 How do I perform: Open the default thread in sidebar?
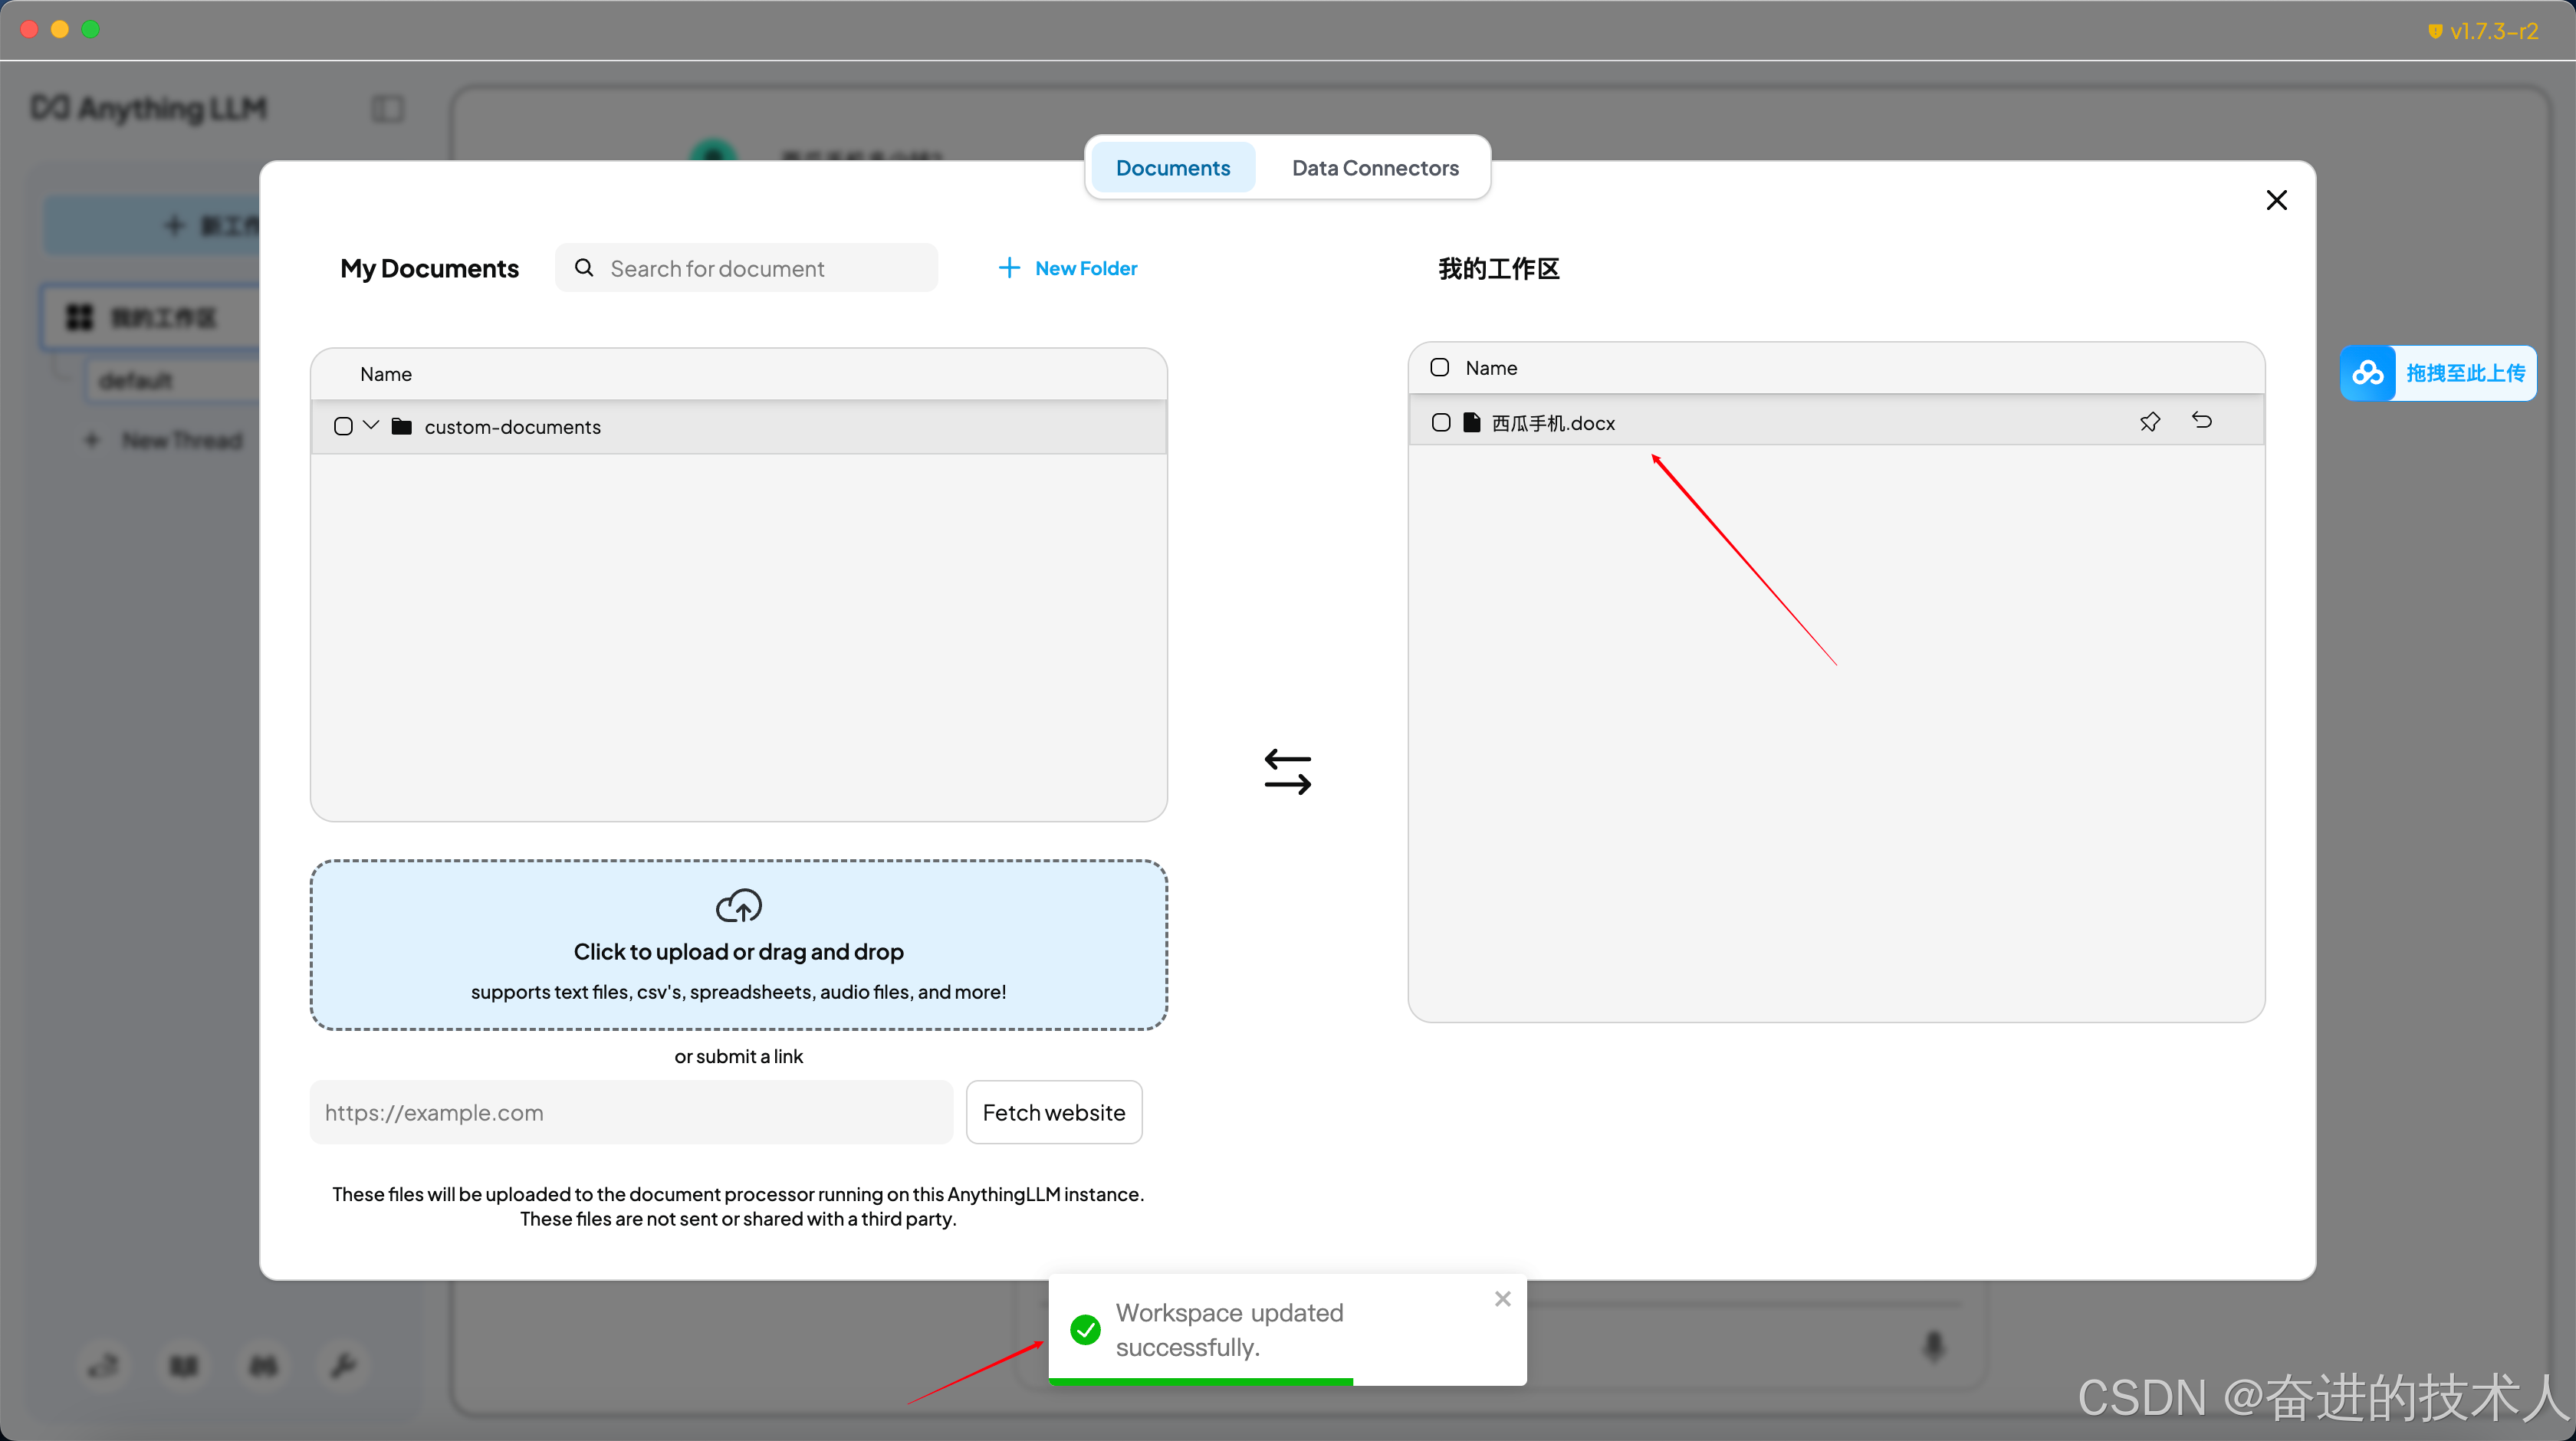click(x=172, y=381)
